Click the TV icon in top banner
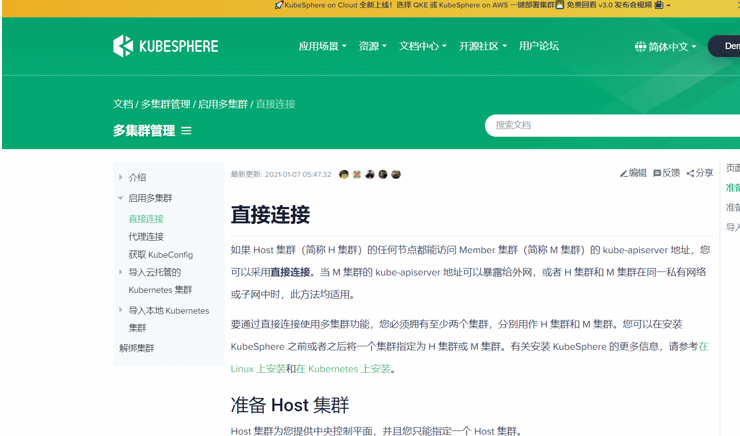Viewport: 740px width, 436px height. pyautogui.click(x=659, y=5)
